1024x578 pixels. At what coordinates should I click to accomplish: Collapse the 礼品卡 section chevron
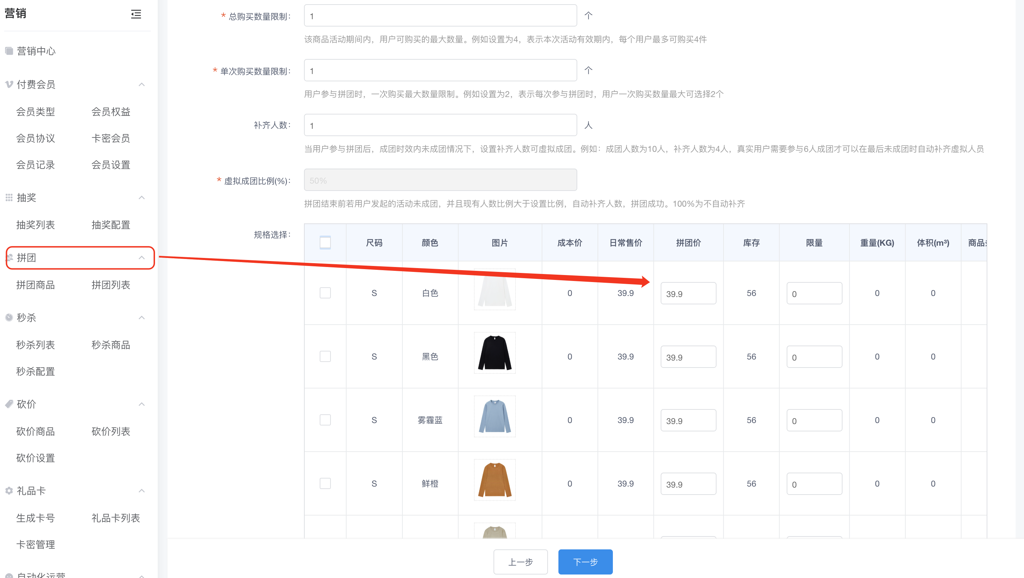(141, 490)
